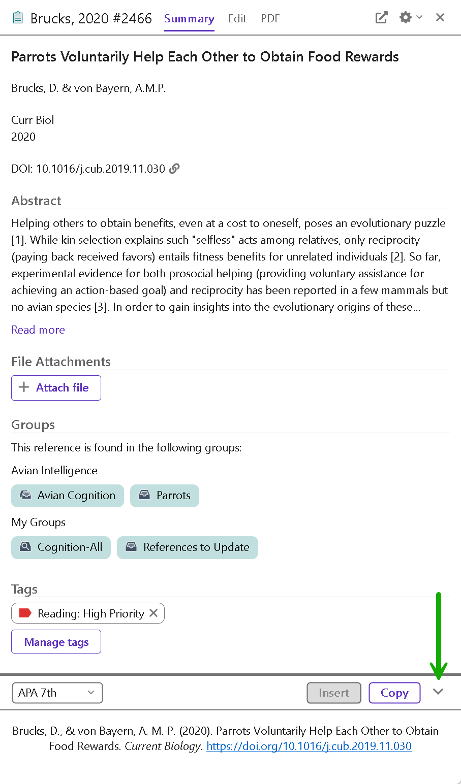
Task: Open reference in new window icon
Action: point(381,18)
